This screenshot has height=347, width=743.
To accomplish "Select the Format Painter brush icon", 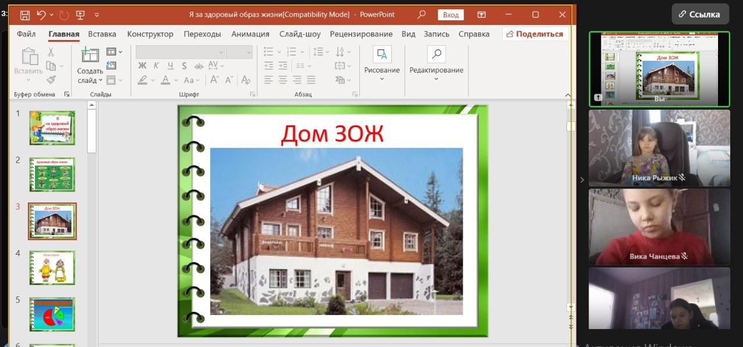I will coord(51,80).
